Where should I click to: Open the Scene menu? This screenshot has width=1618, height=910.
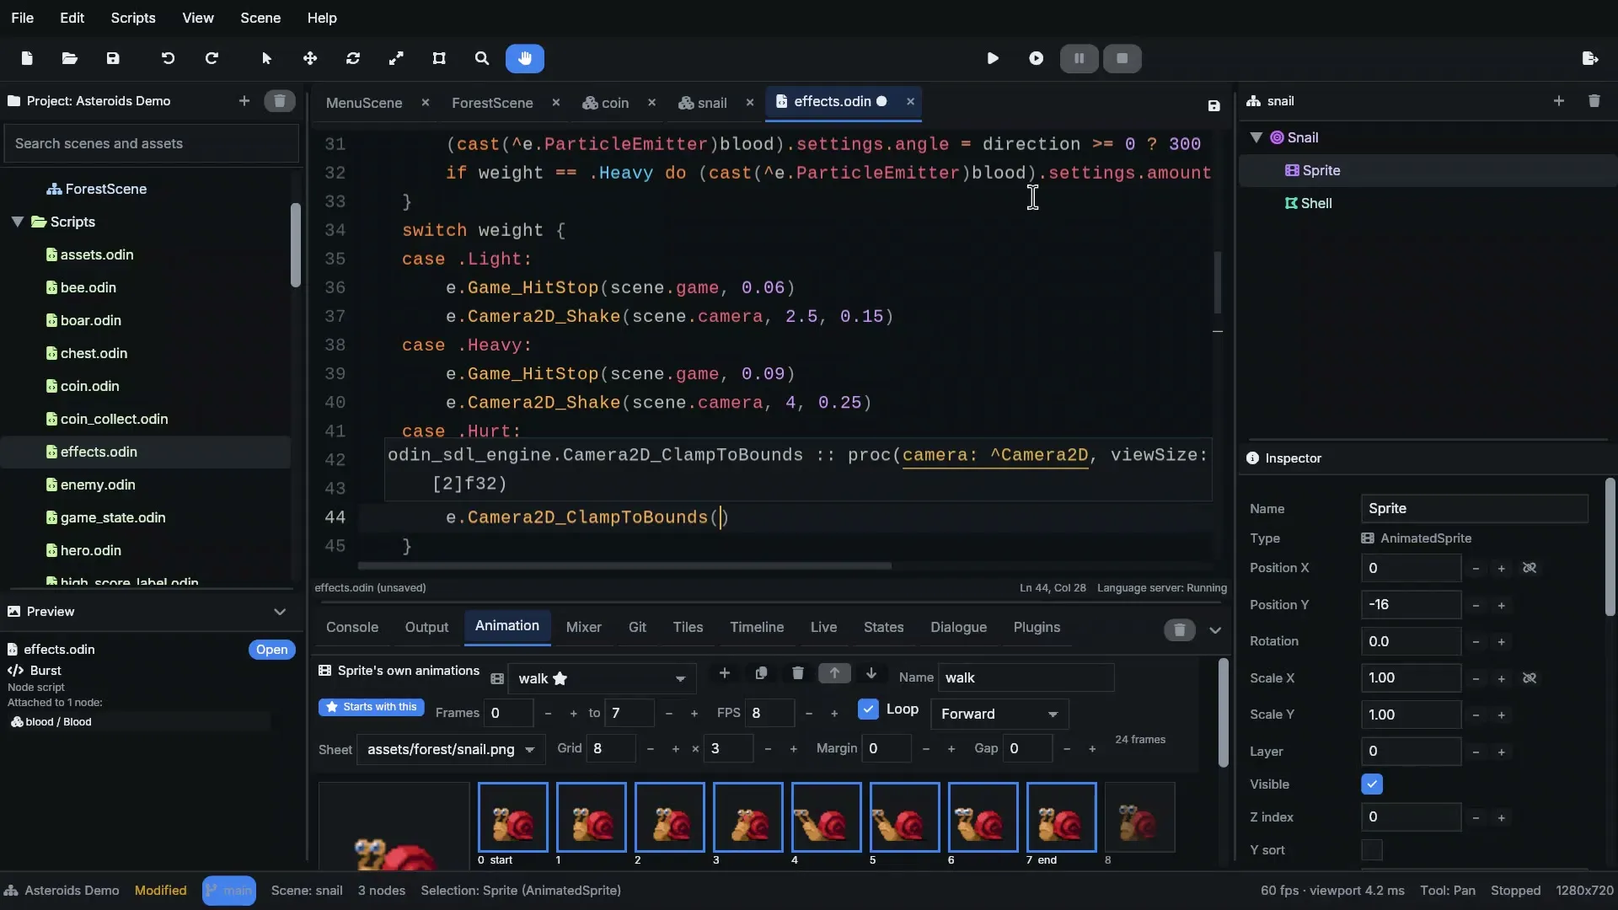[x=260, y=18]
